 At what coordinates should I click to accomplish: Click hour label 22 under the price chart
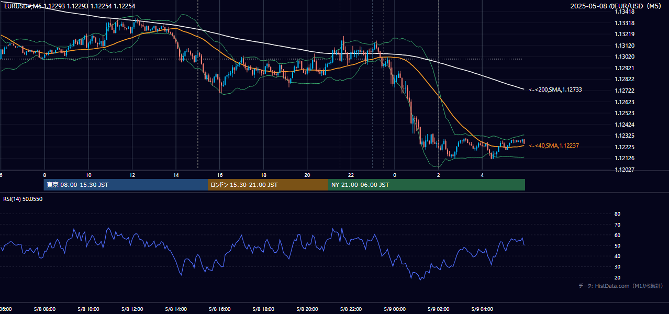point(351,175)
